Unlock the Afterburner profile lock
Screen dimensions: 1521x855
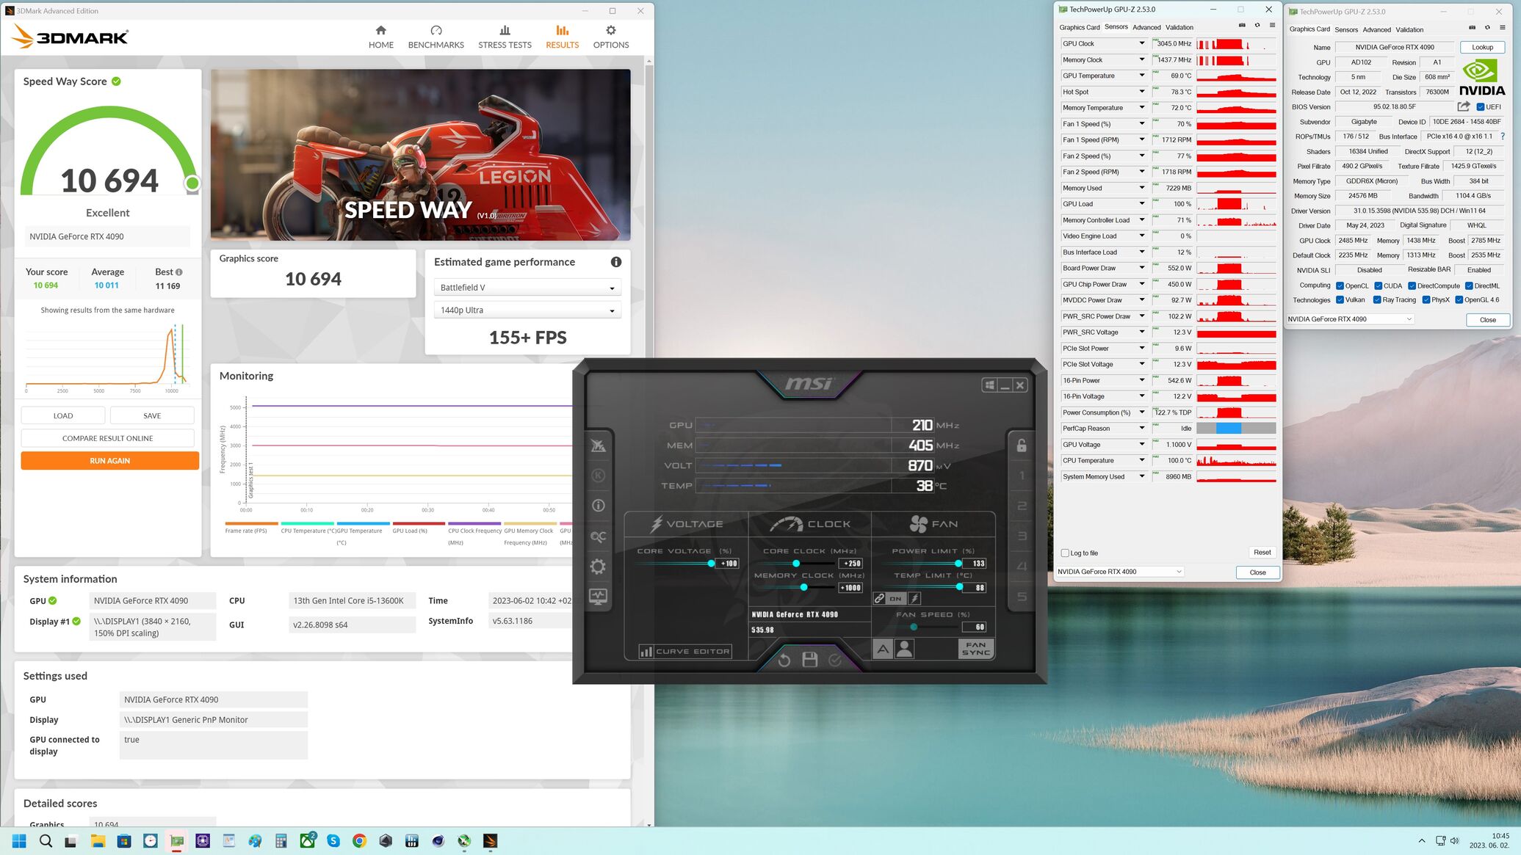coord(1021,445)
